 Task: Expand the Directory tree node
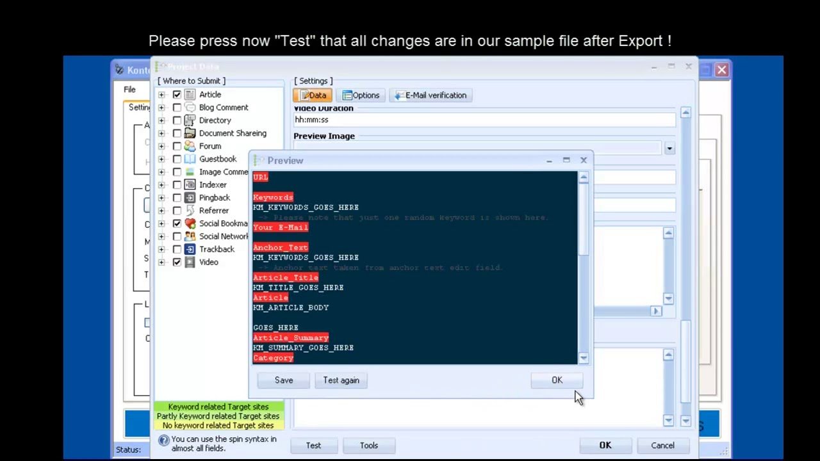point(161,120)
